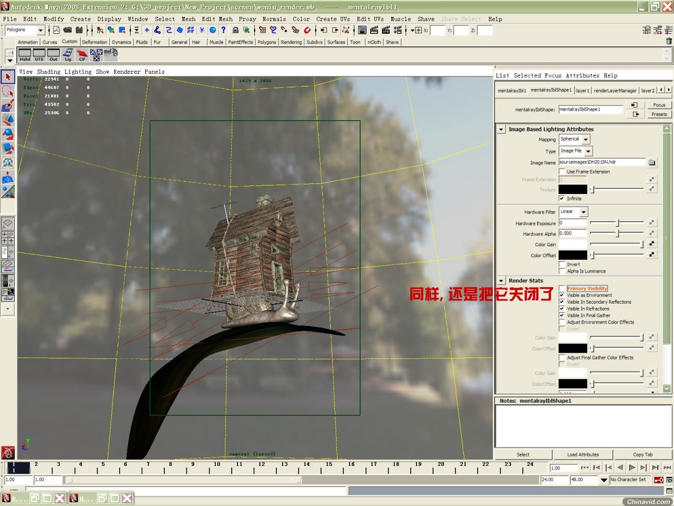Switch to the Rendering shelf tab

pos(291,42)
